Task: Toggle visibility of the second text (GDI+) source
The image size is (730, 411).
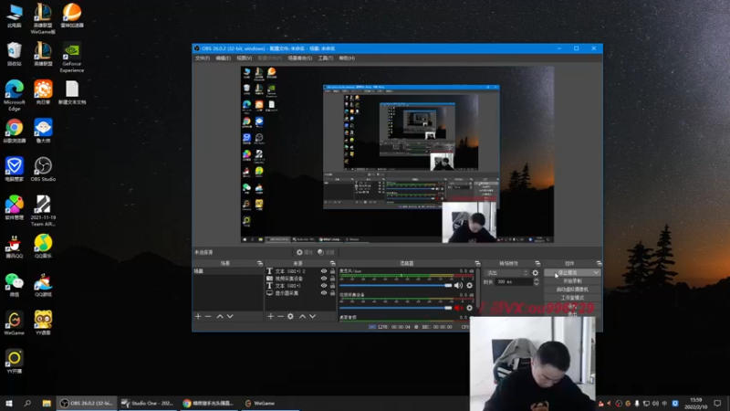Action: (324, 286)
